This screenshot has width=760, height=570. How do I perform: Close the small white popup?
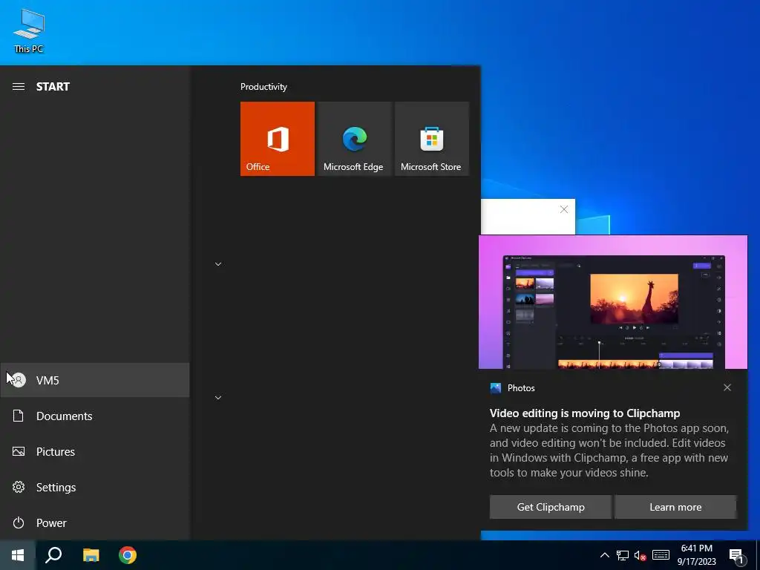tap(564, 209)
